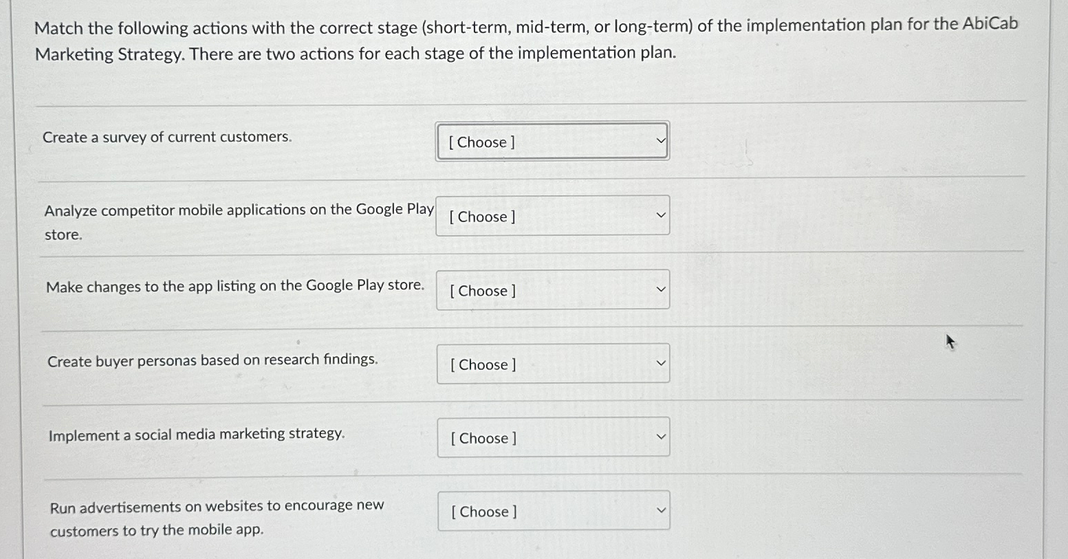Click inside the first Choose combo box
This screenshot has height=559, width=1068.
pyautogui.click(x=516, y=141)
